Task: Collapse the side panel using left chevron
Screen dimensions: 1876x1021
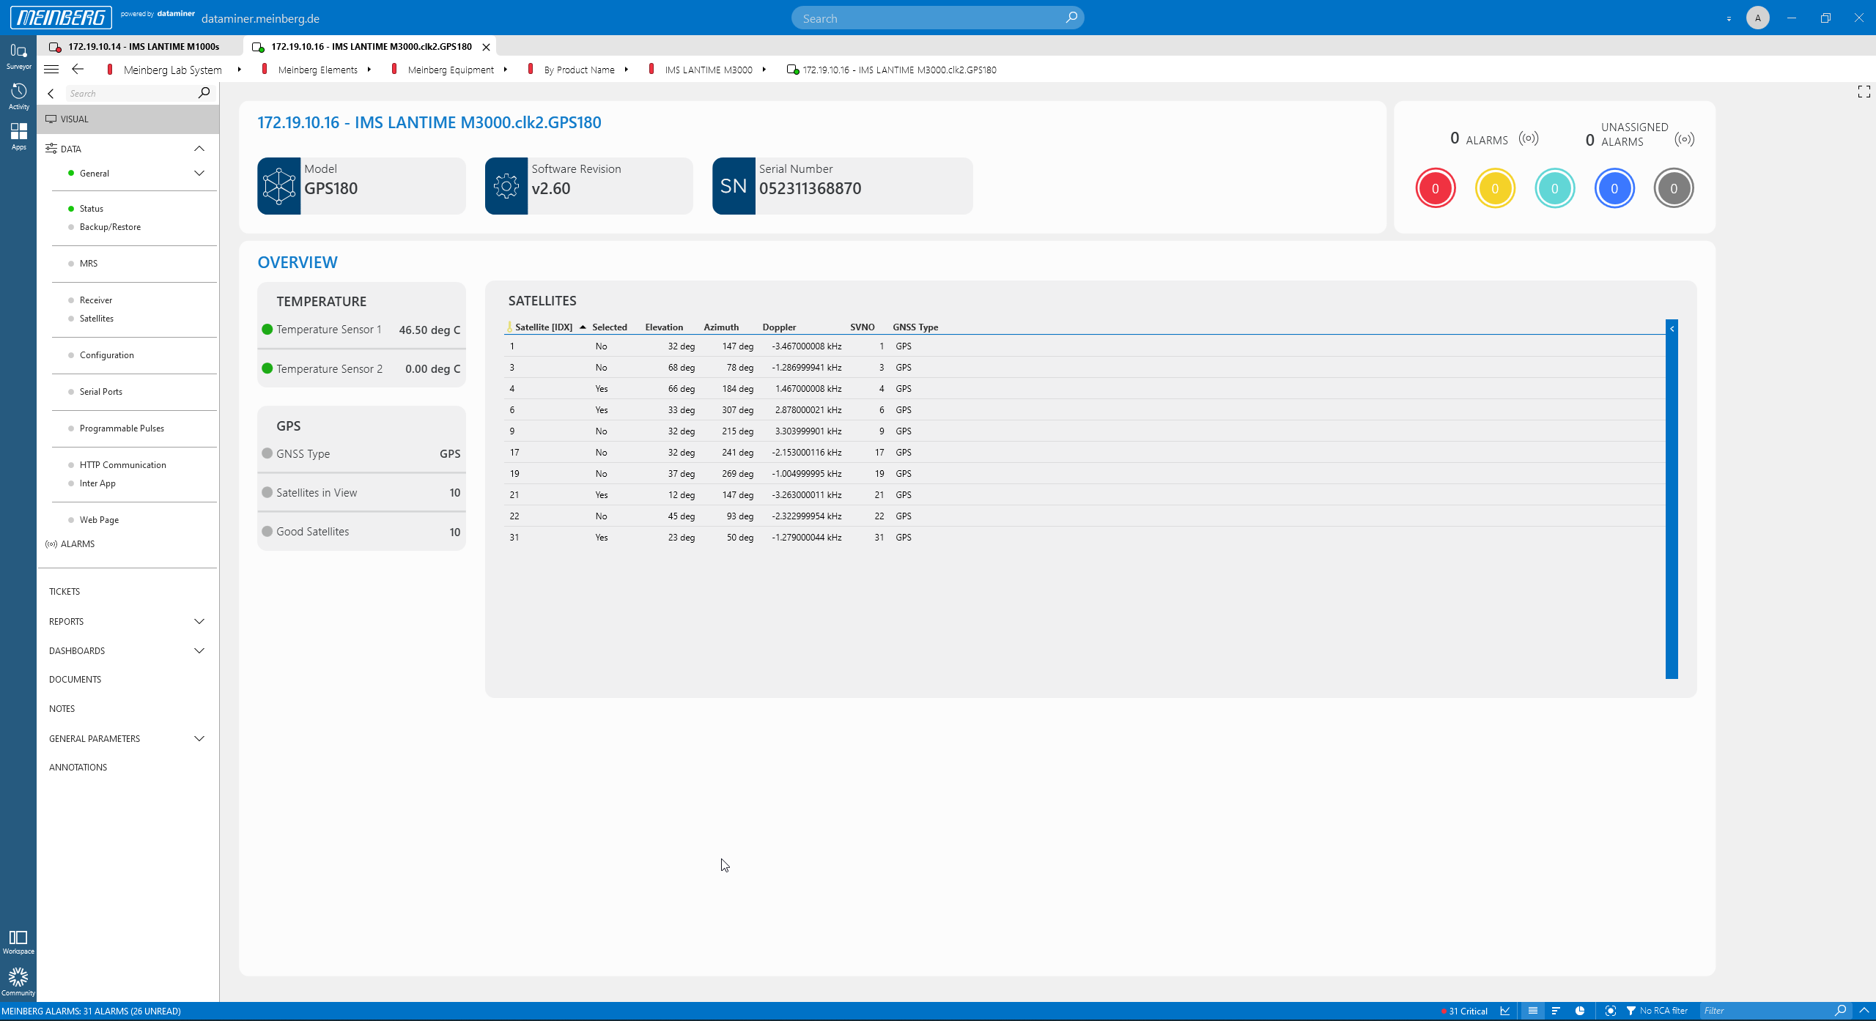Action: coord(51,94)
